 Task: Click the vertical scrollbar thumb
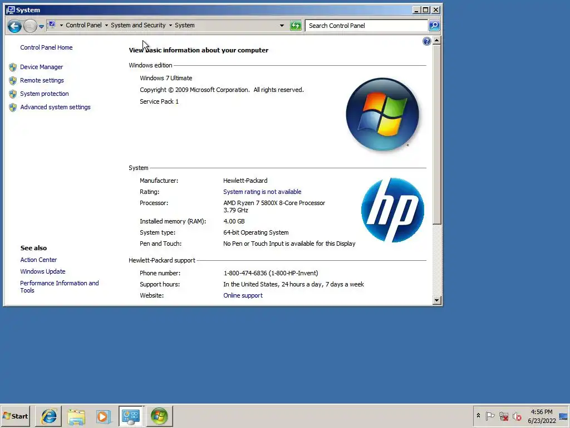coord(437,135)
